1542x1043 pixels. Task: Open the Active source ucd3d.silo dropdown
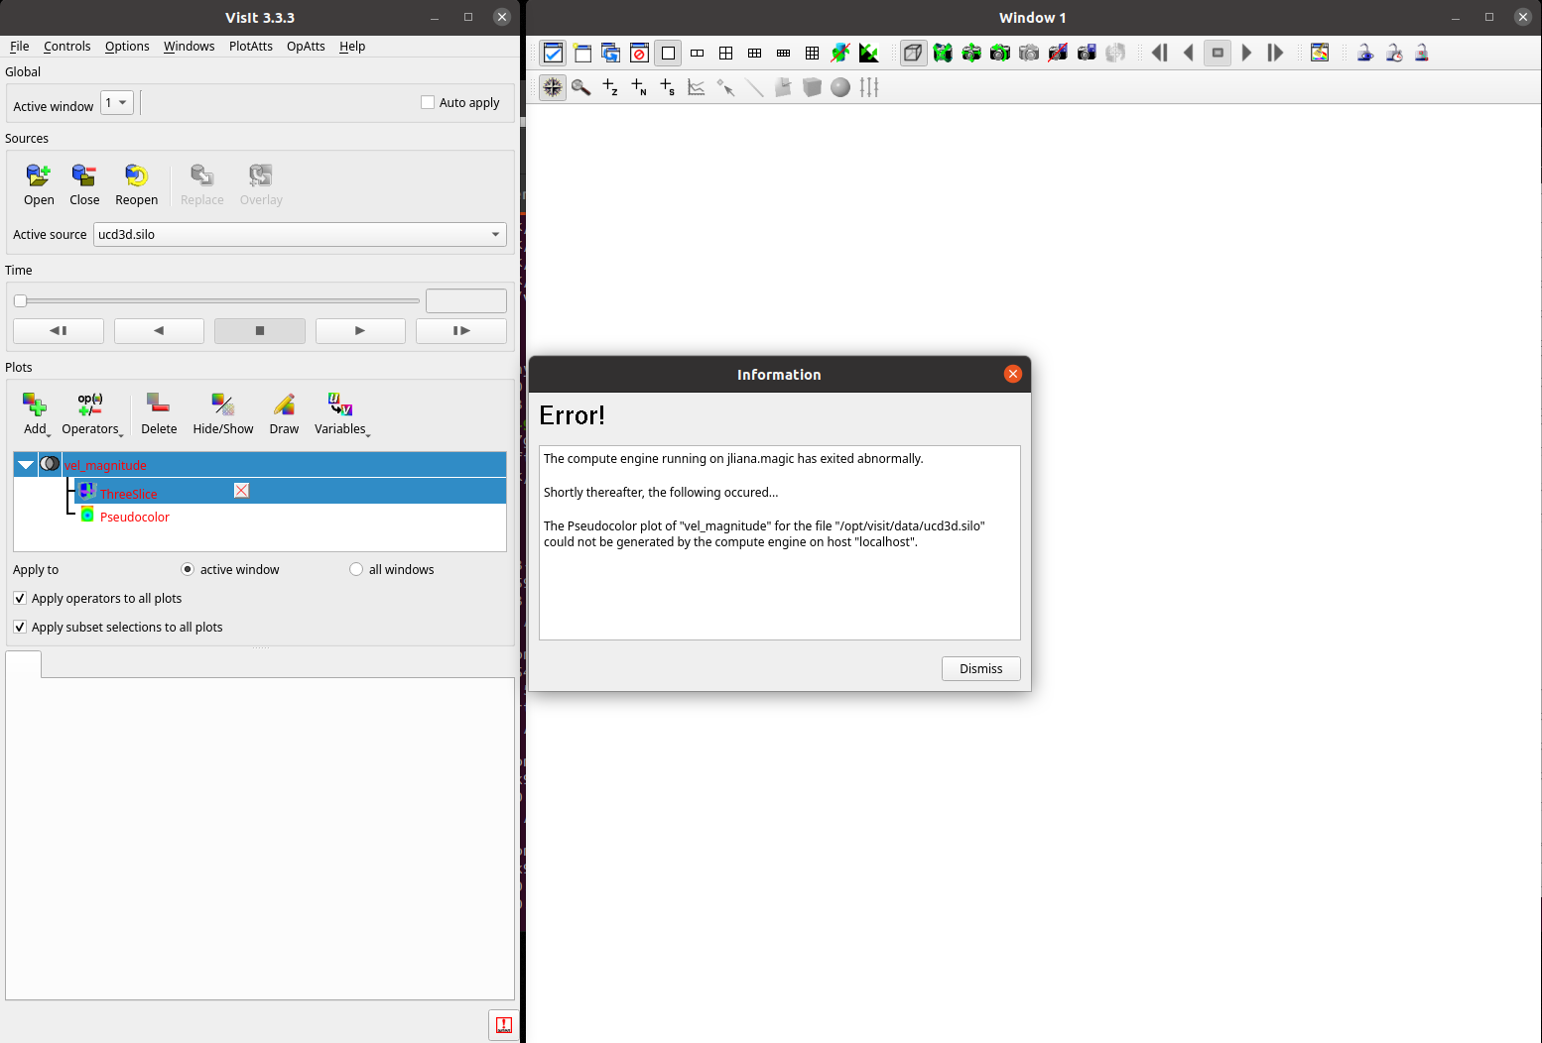(x=301, y=234)
